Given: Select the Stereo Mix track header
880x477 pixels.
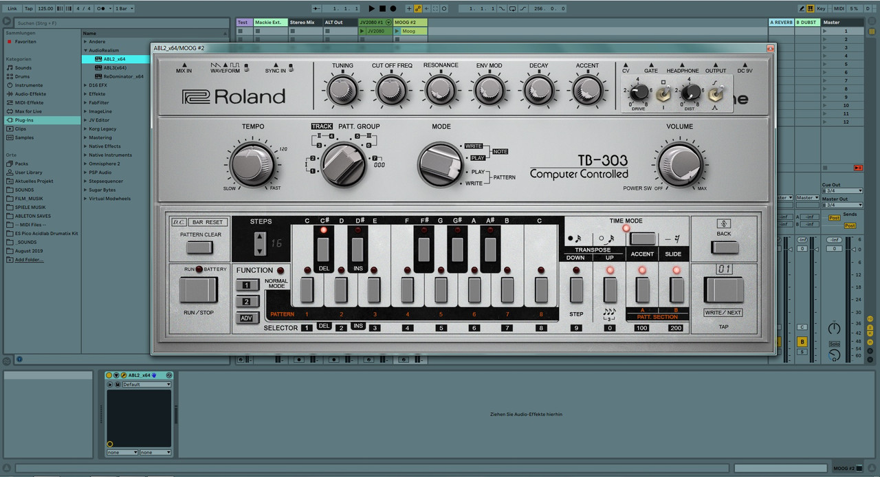Looking at the screenshot, I should [x=305, y=22].
